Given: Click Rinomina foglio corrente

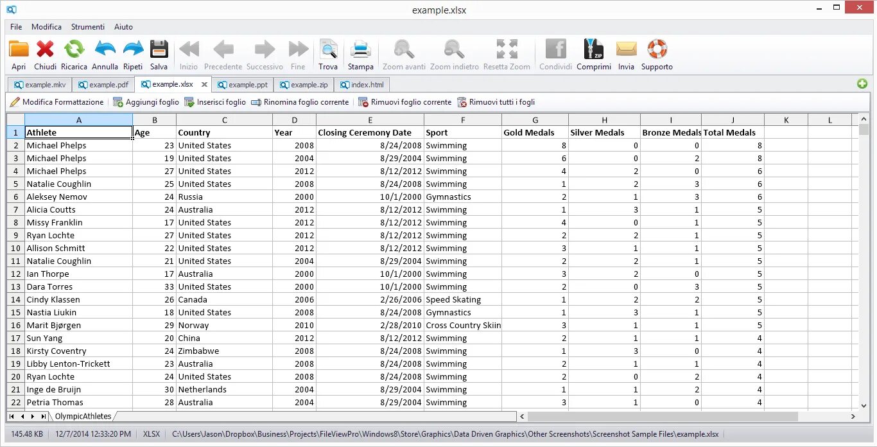Looking at the screenshot, I should coord(299,102).
